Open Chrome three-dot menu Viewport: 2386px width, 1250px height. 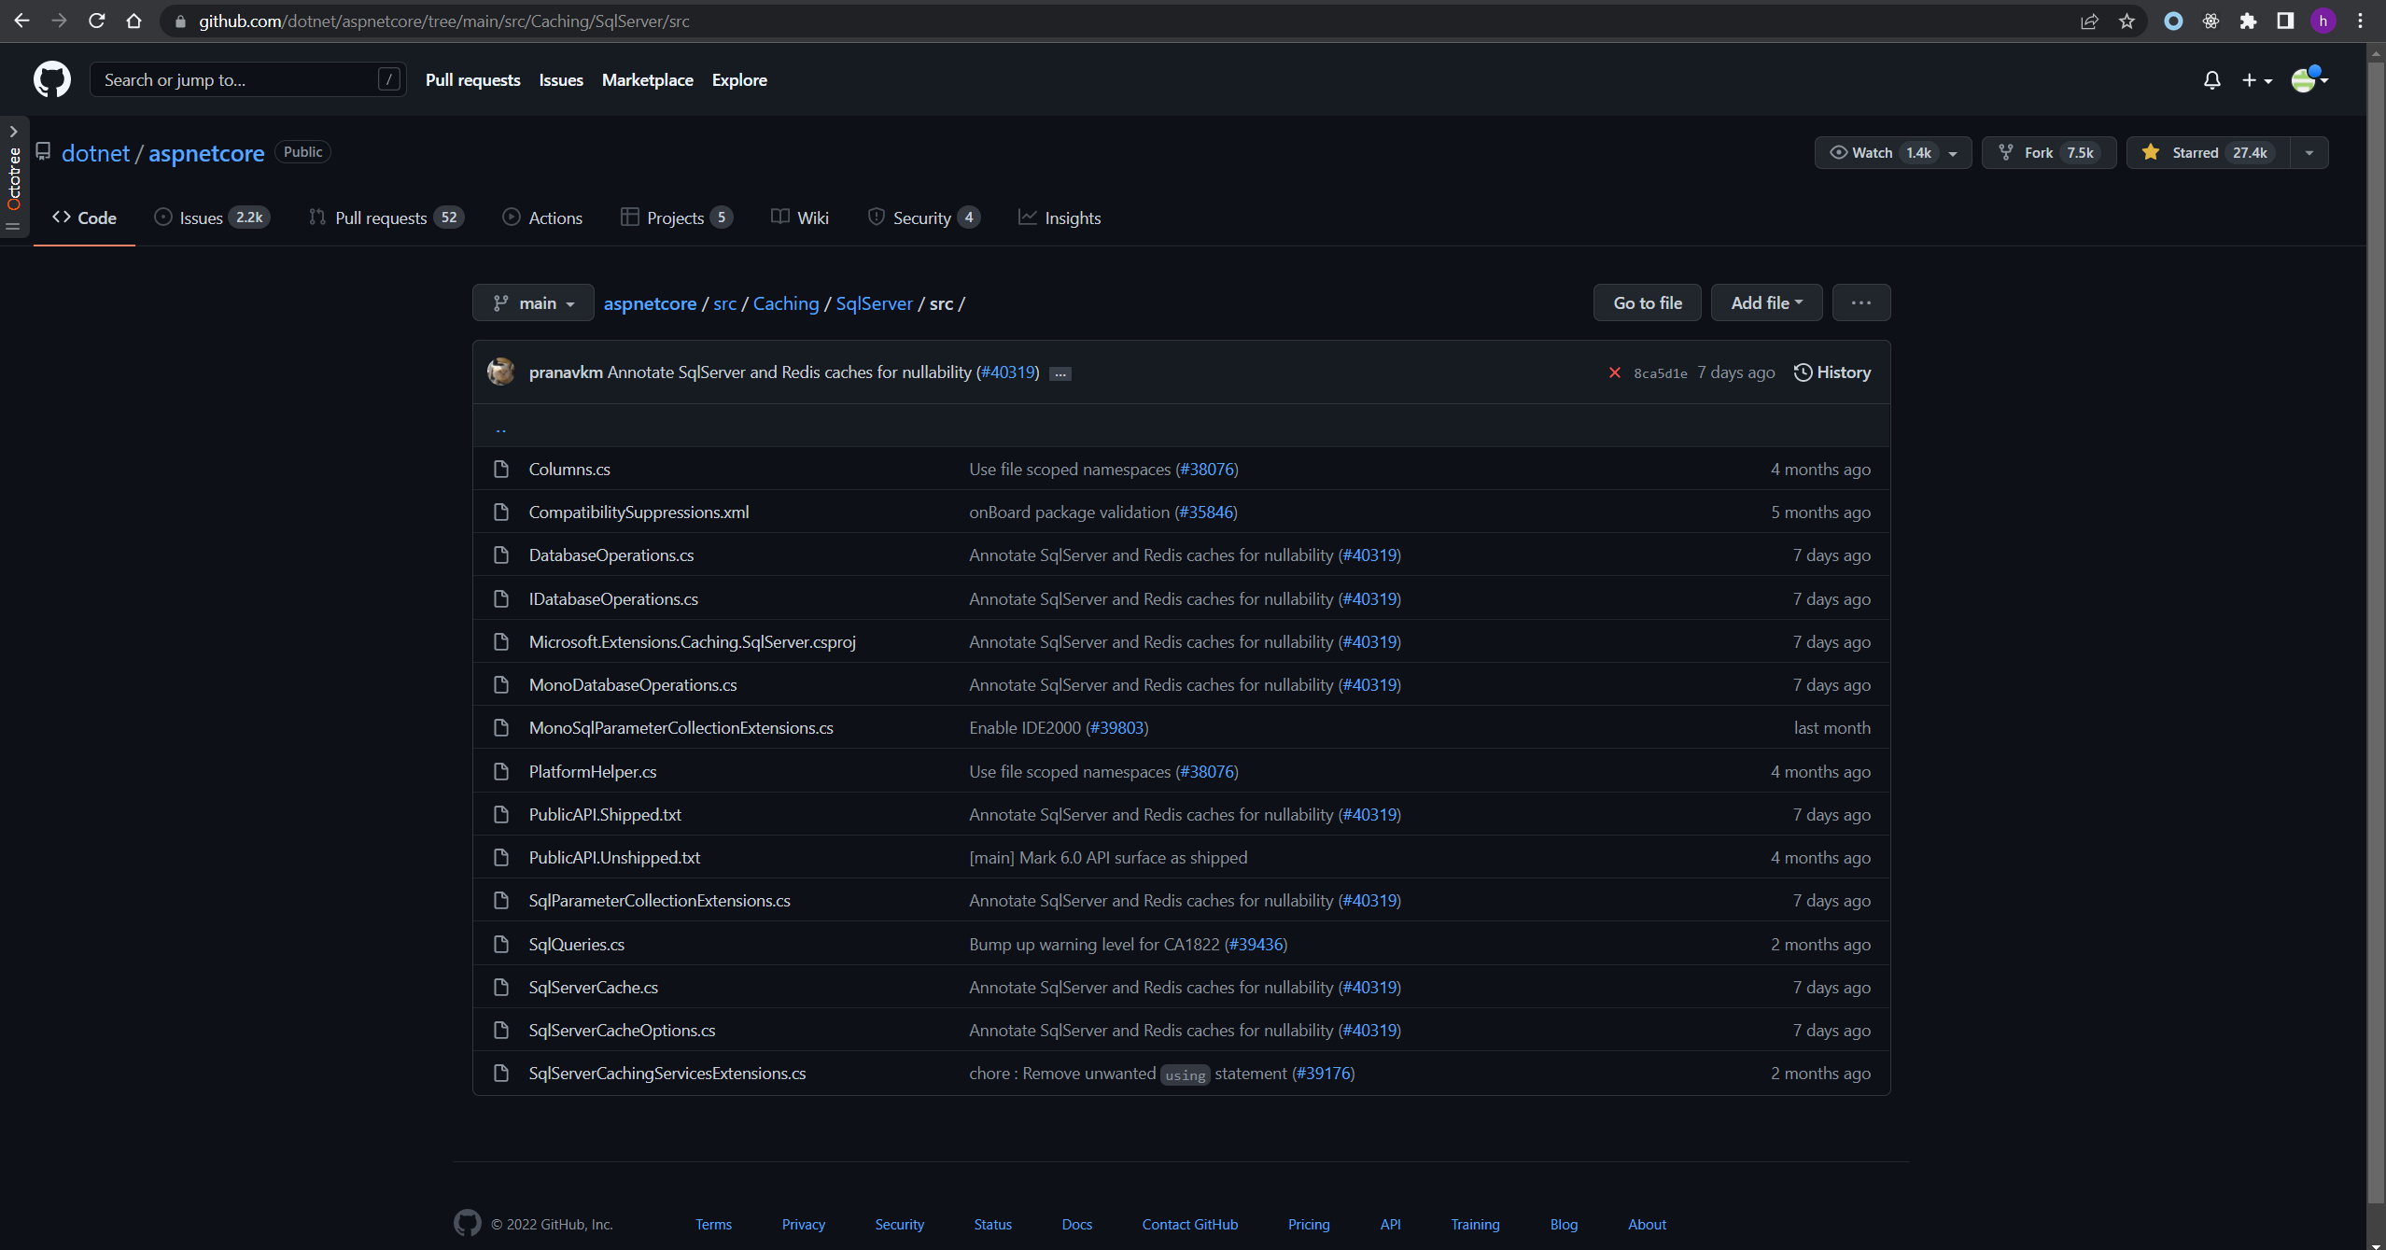tap(2361, 21)
